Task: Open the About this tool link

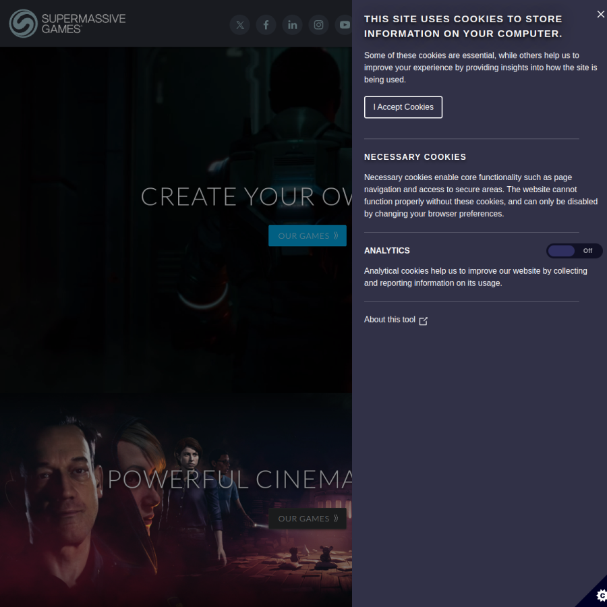Action: click(396, 320)
